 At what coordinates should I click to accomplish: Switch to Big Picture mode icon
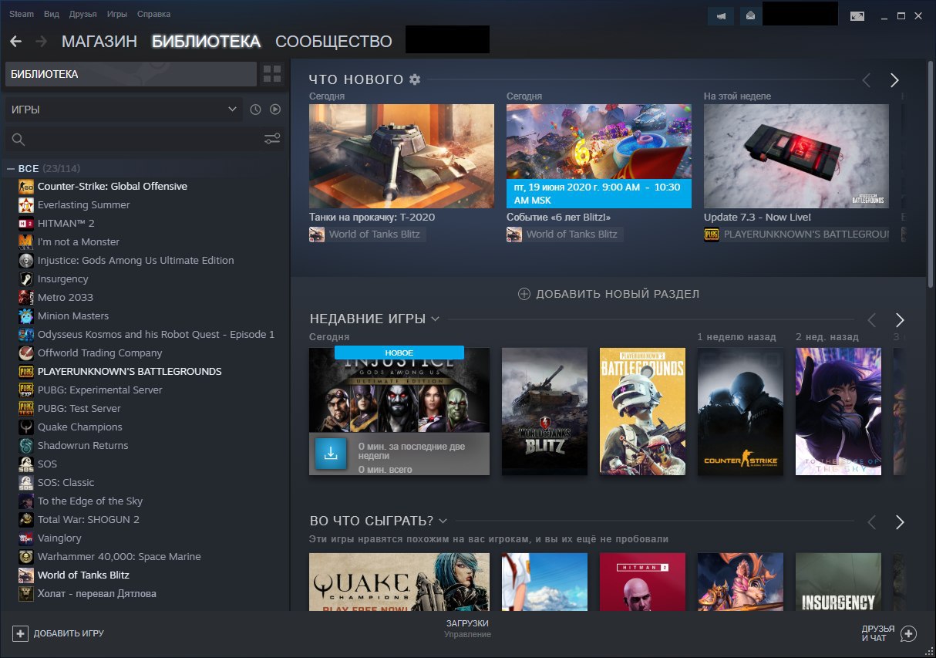[857, 16]
